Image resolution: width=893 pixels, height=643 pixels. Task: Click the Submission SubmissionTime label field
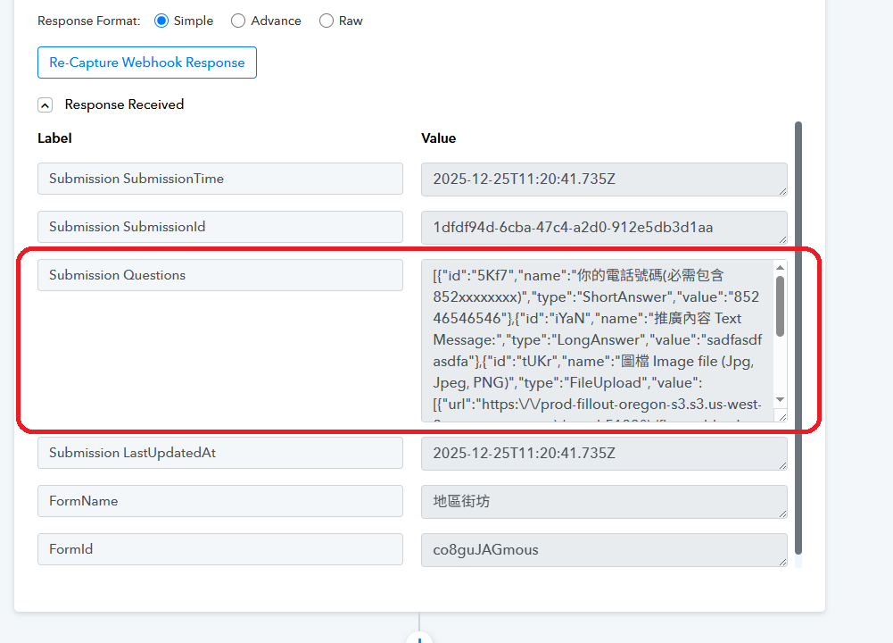[220, 179]
